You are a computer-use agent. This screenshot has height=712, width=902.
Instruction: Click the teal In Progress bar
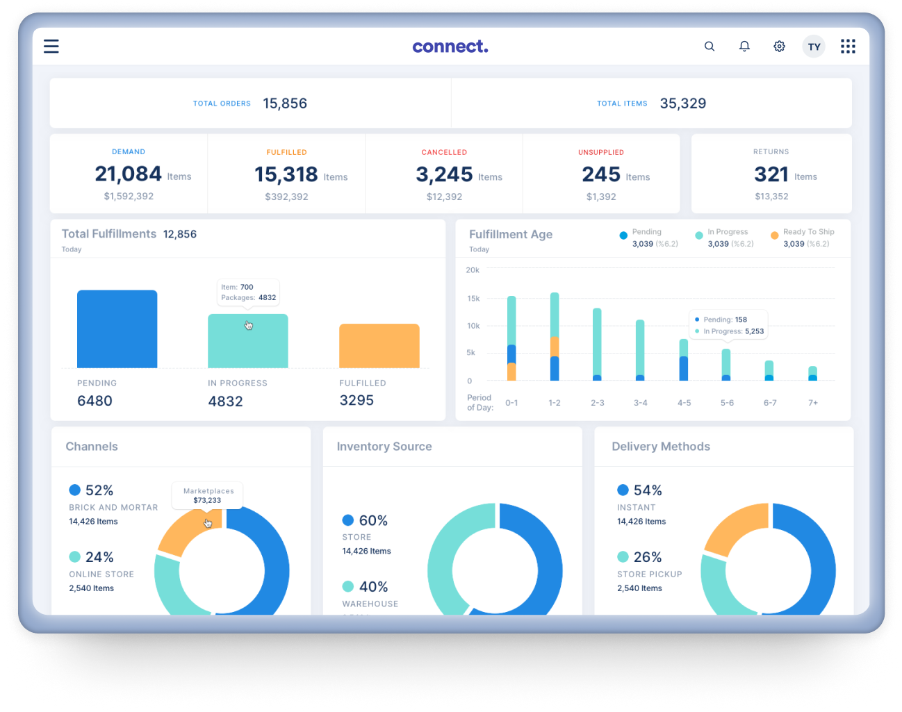point(247,341)
